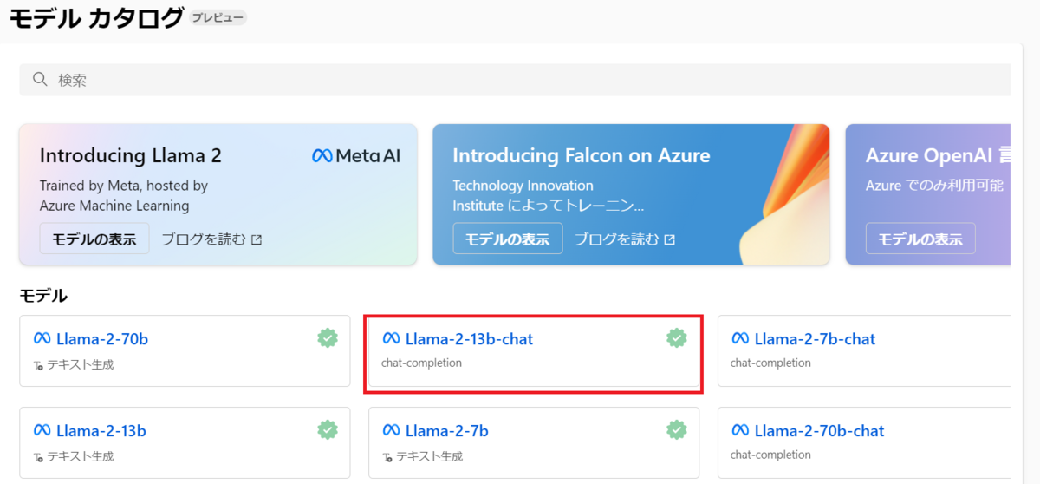
Task: Click verified badge on Llama-2-7b card
Action: [x=676, y=429]
